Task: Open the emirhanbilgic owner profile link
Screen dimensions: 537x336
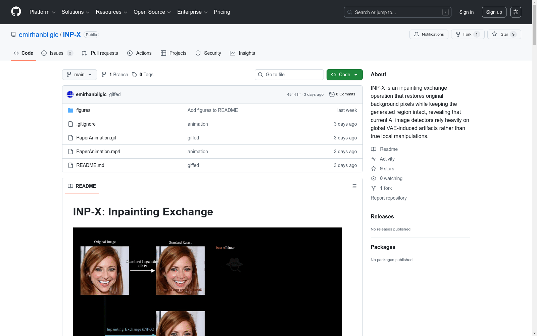Action: 39,35
